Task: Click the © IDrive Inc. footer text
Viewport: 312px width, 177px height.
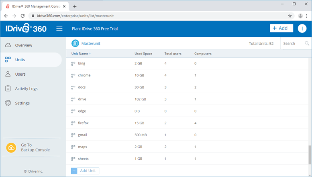Action: (33, 171)
